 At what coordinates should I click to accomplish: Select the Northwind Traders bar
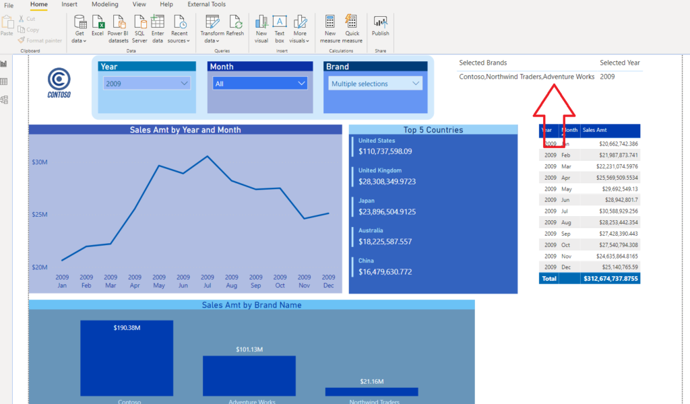tap(371, 392)
